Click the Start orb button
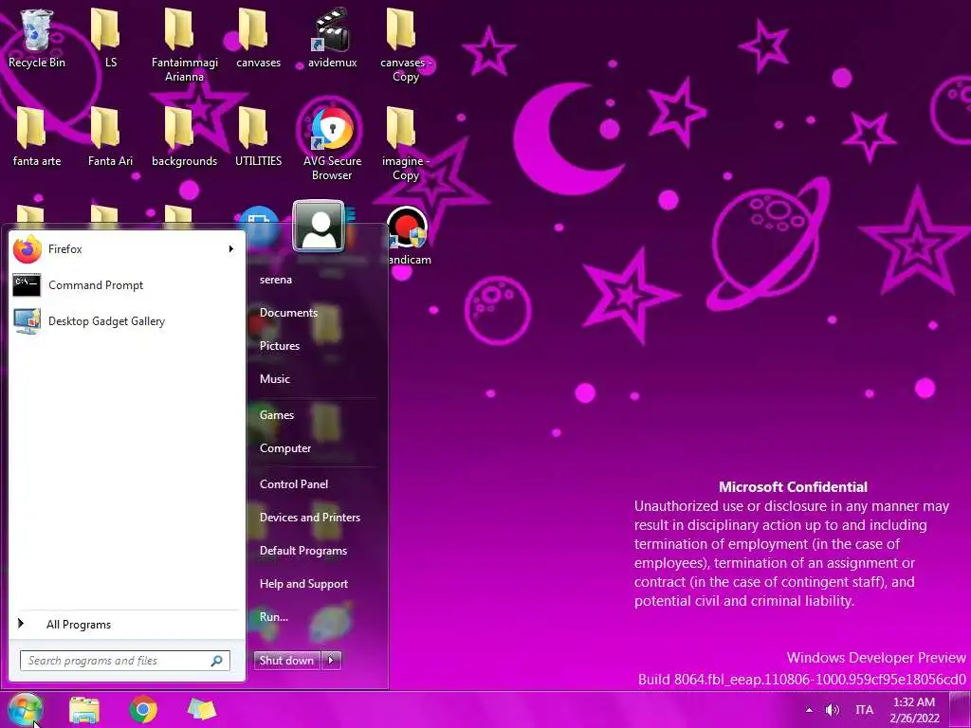Image resolution: width=971 pixels, height=728 pixels. (26, 709)
